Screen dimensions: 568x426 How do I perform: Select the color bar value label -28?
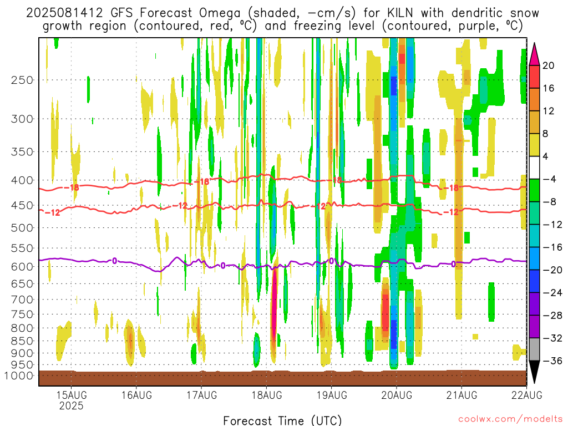pyautogui.click(x=552, y=316)
